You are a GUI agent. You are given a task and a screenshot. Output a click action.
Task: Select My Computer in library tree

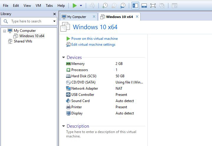(25, 31)
